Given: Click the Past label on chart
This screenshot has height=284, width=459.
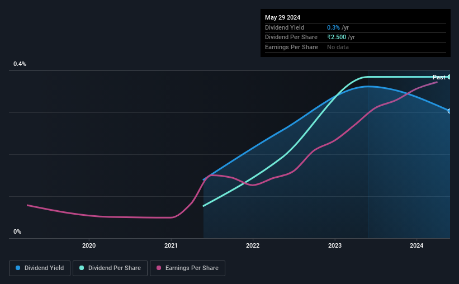Looking at the screenshot, I should tap(439, 77).
